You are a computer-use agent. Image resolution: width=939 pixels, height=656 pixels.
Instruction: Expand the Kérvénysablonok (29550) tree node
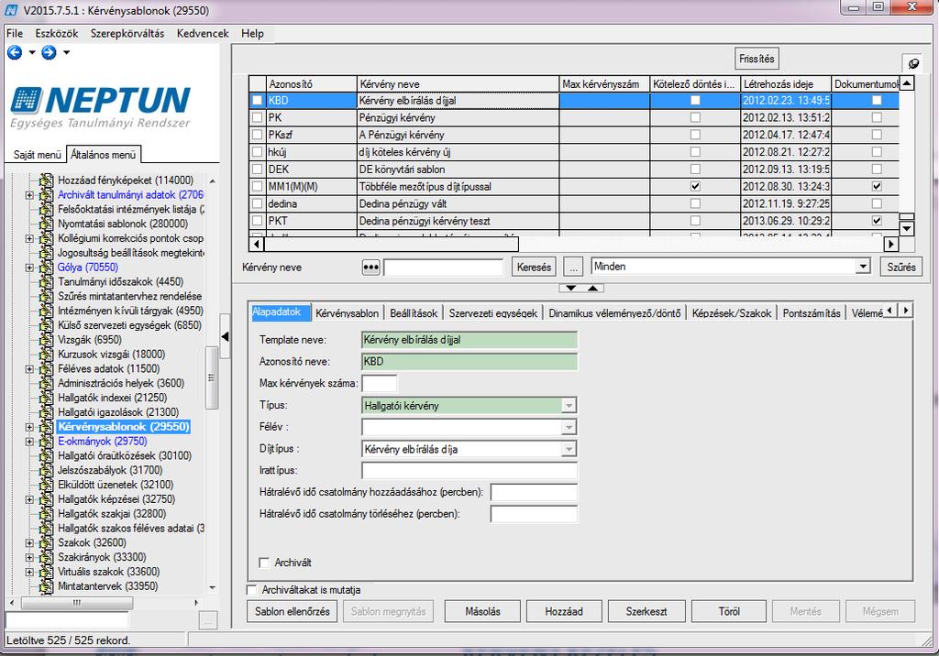pyautogui.click(x=29, y=427)
